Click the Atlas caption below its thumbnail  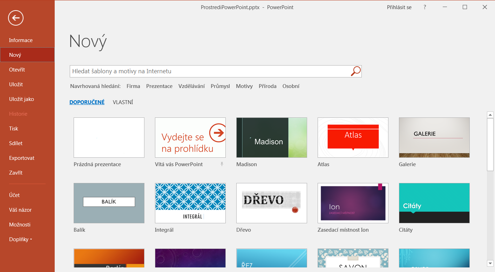[x=324, y=164]
